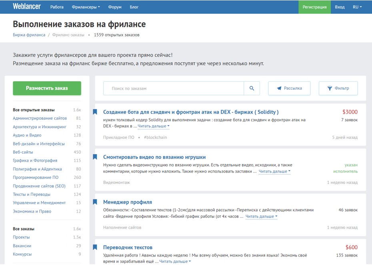This screenshot has height=265, width=372.
Task: Open the Вход login link
Action: (340, 7)
